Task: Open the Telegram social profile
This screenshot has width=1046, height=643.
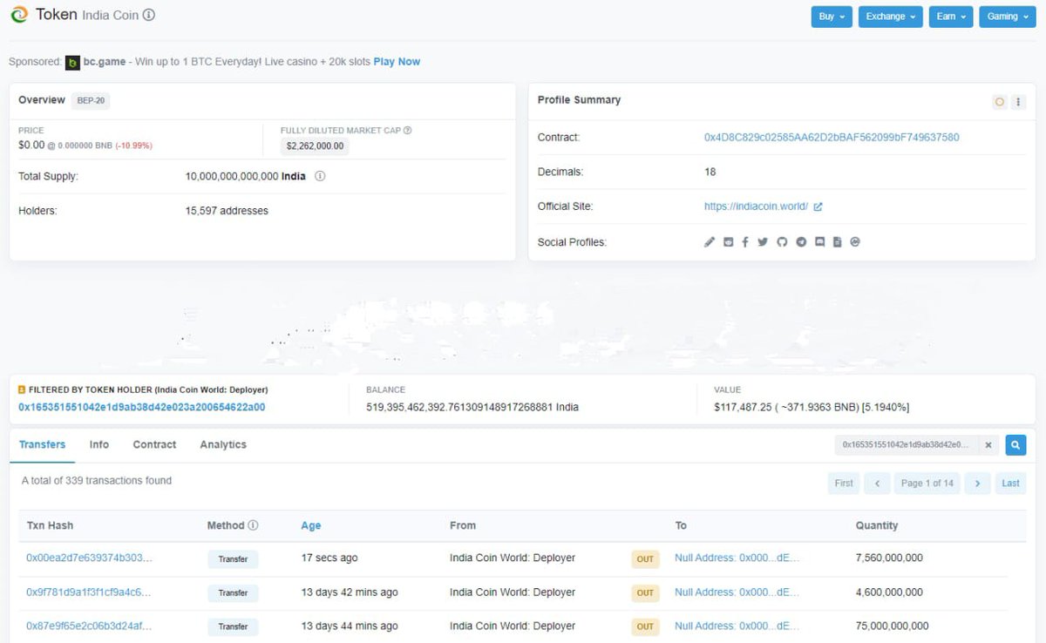Action: pos(801,242)
